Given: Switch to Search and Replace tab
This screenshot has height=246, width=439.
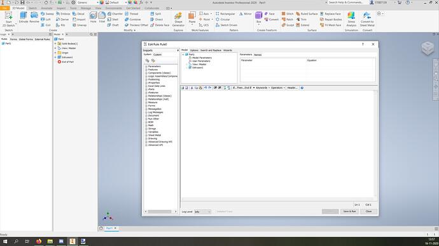Looking at the screenshot, I should [211, 50].
